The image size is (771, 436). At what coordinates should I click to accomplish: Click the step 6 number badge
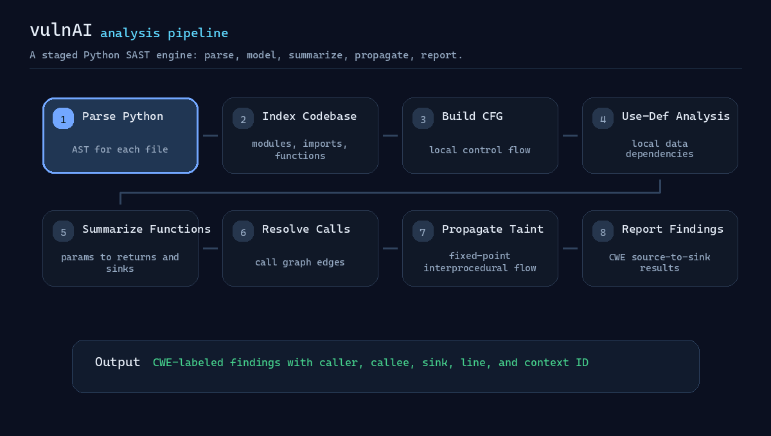pos(243,231)
